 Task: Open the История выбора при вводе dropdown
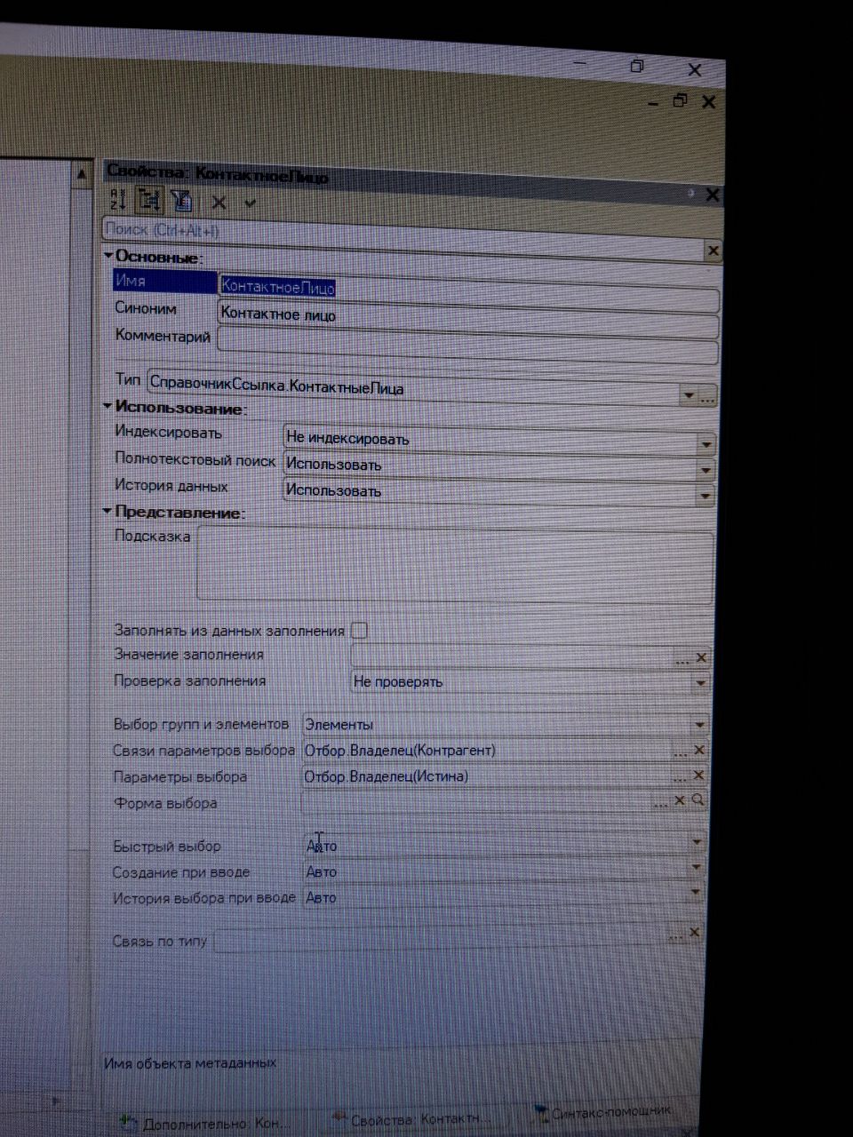696,892
